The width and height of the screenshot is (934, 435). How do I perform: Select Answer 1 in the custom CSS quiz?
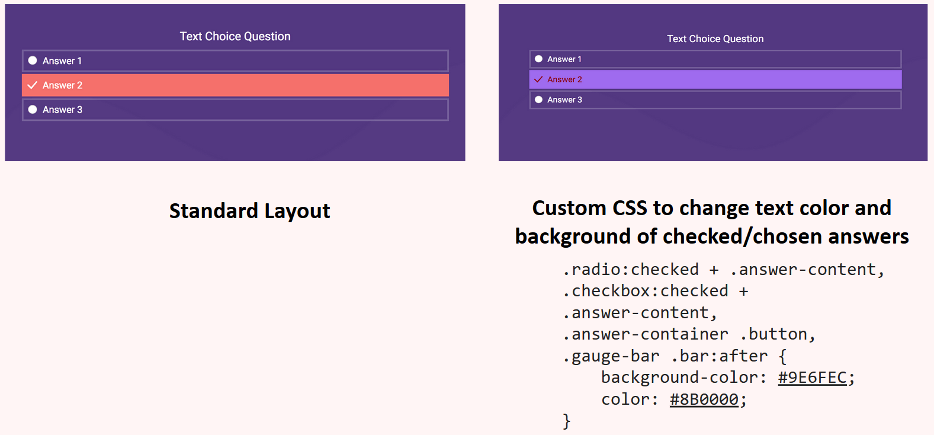(x=714, y=59)
